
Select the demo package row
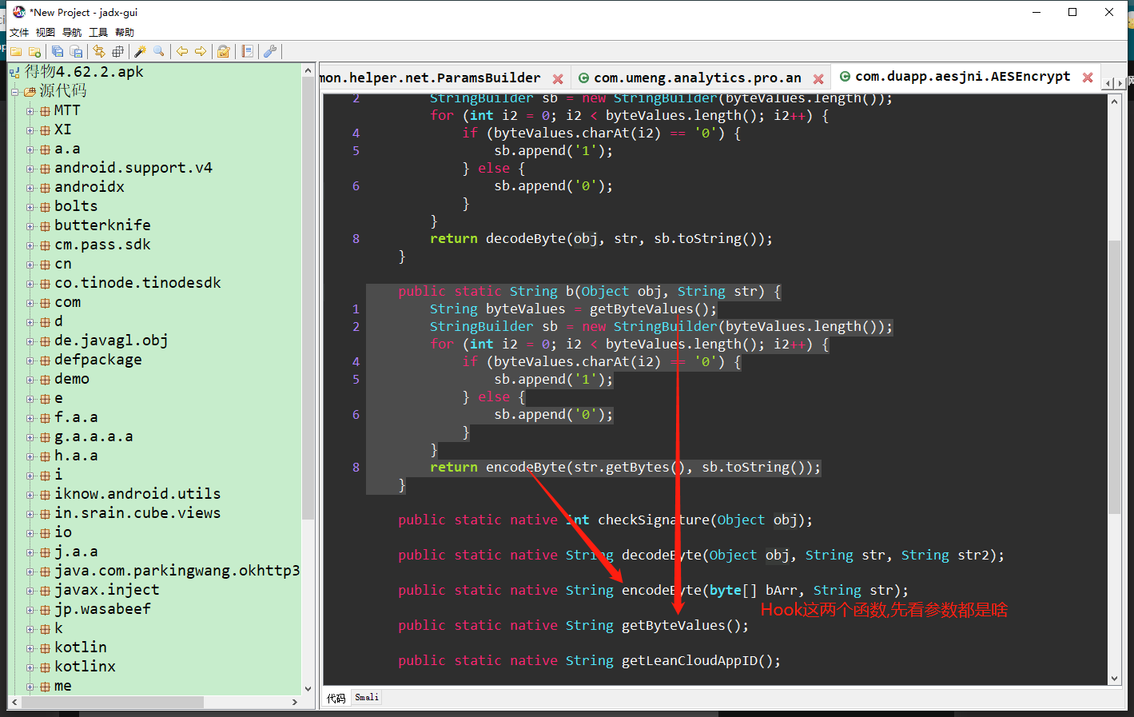pos(72,379)
